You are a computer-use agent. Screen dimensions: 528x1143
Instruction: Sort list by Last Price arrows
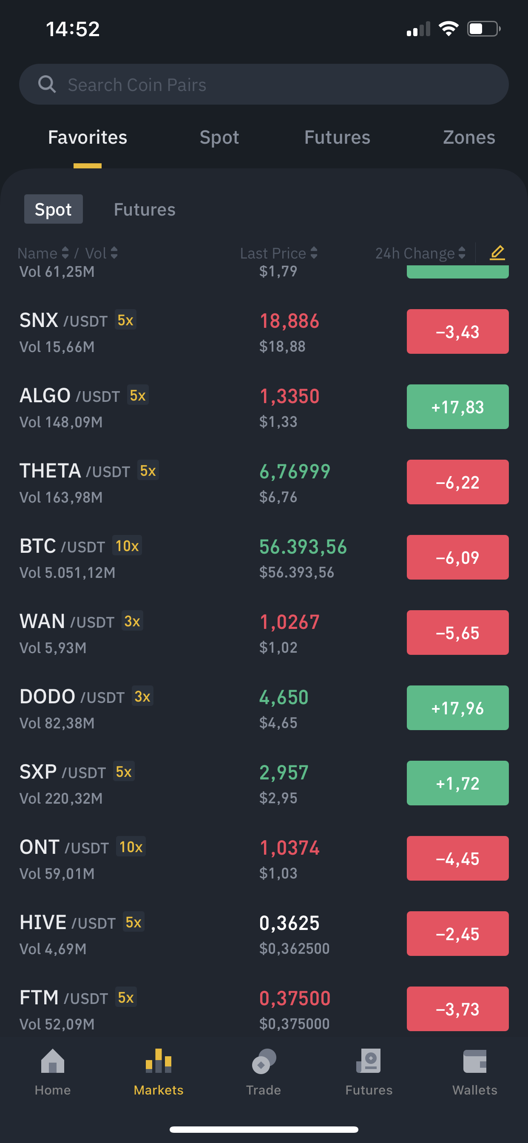tap(314, 253)
